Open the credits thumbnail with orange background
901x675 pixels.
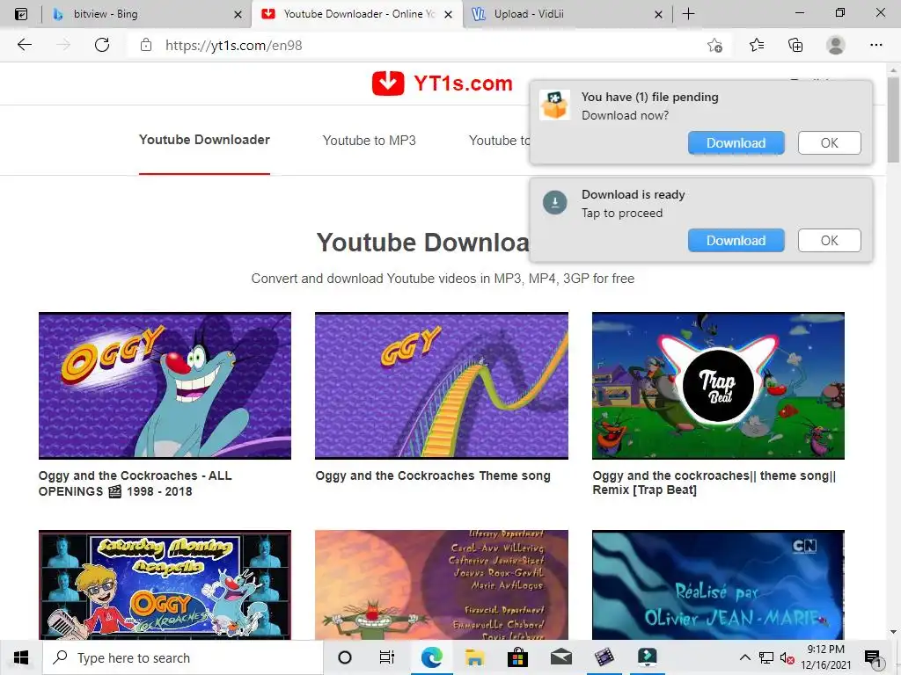tap(442, 584)
